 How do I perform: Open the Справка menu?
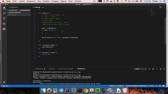(x=78, y=1)
